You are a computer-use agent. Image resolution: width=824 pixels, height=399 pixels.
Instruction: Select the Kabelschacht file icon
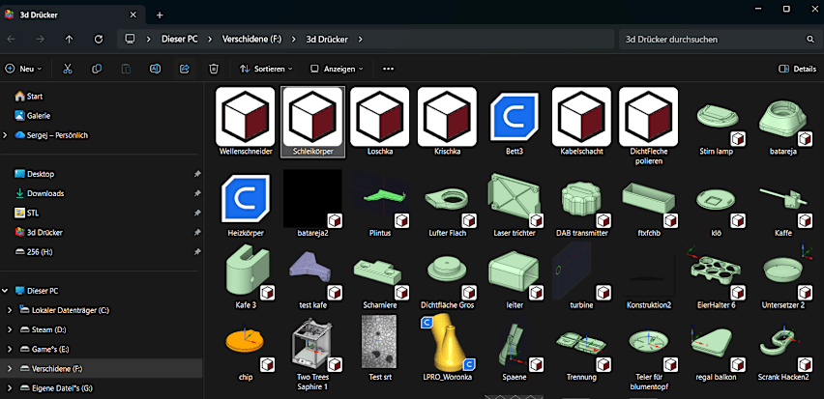(x=582, y=117)
